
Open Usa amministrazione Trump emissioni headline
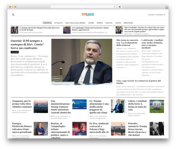(x=61, y=107)
